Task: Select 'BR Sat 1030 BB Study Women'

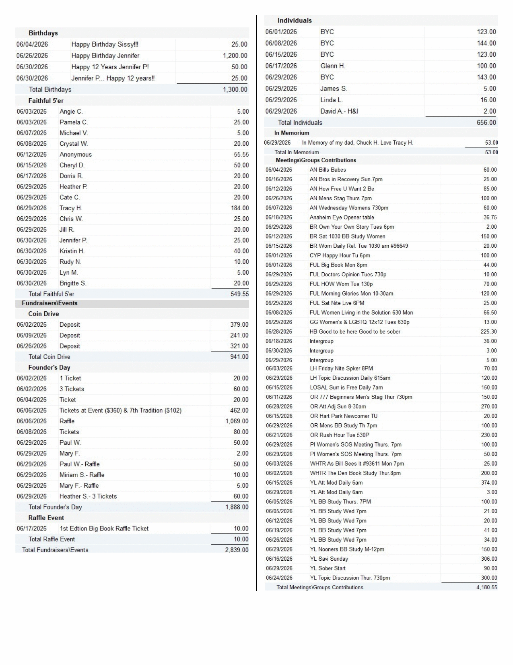Action: coord(348,236)
